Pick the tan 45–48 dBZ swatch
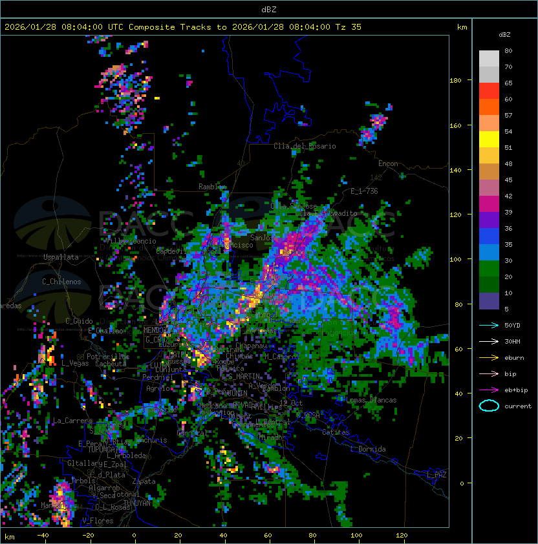538x544 pixels. coord(489,171)
